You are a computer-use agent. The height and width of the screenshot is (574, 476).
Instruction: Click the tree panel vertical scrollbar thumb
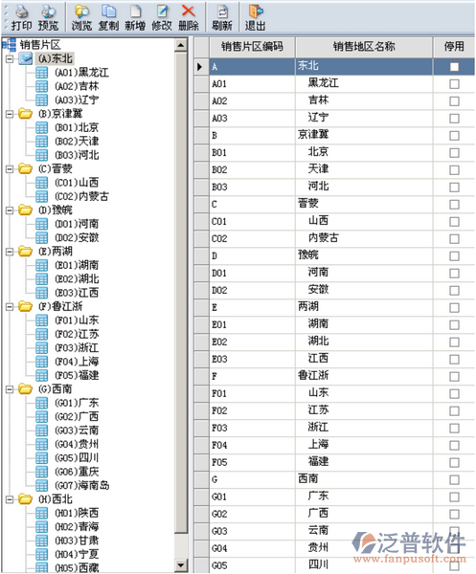(181, 293)
